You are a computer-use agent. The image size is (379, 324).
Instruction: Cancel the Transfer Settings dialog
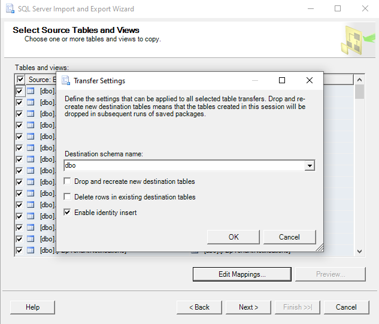click(289, 237)
